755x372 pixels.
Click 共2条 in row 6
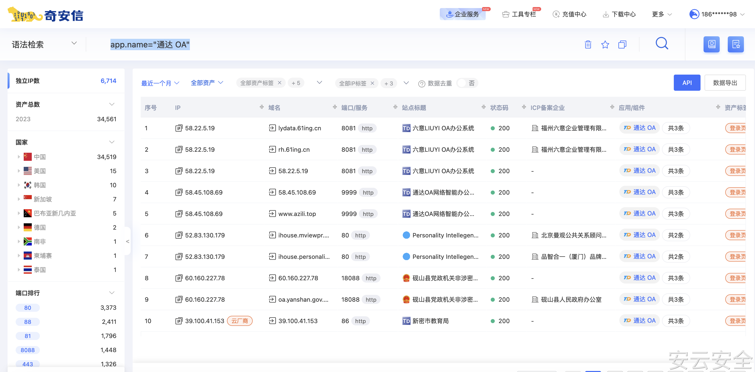pos(676,235)
